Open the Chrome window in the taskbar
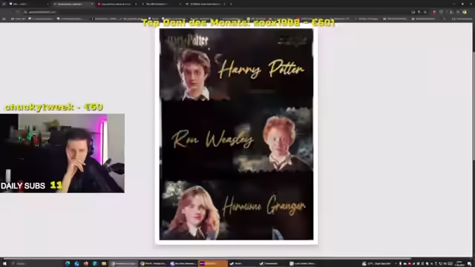The width and height of the screenshot is (475, 267). (x=154, y=263)
